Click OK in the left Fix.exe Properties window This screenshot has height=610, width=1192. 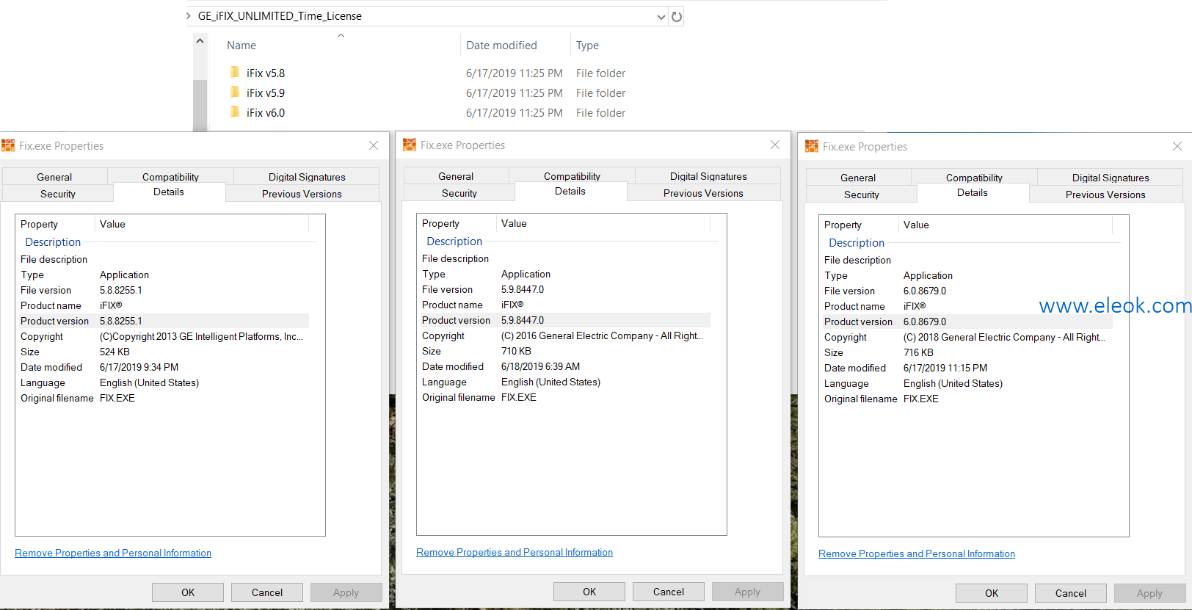click(188, 592)
